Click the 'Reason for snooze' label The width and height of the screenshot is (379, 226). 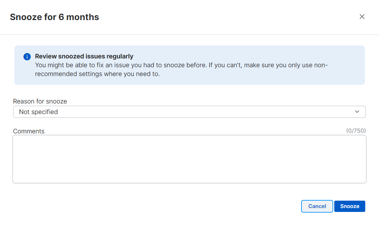pyautogui.click(x=40, y=101)
